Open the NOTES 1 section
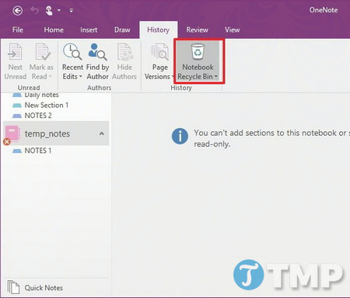 [32, 151]
